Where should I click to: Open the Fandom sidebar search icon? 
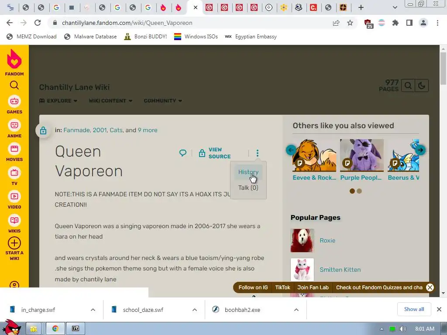[x=14, y=85]
